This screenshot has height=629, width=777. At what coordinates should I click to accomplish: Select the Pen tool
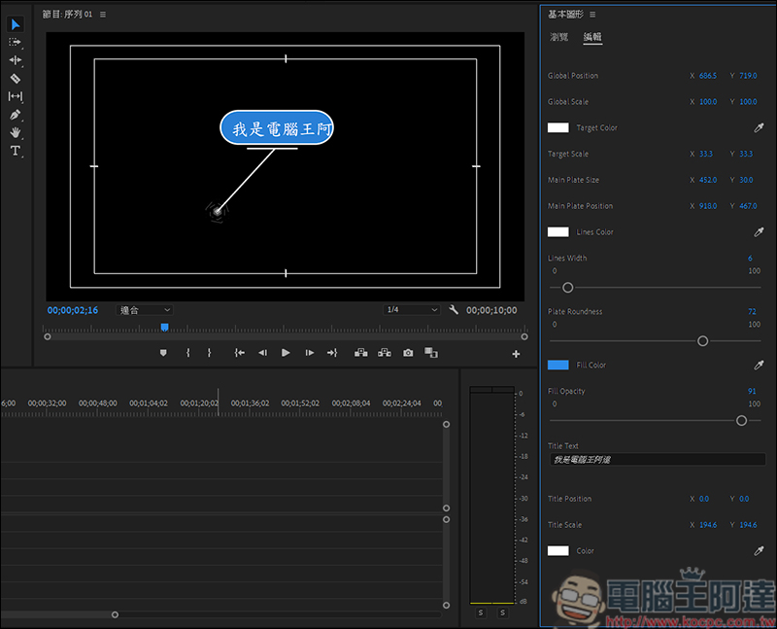point(16,115)
